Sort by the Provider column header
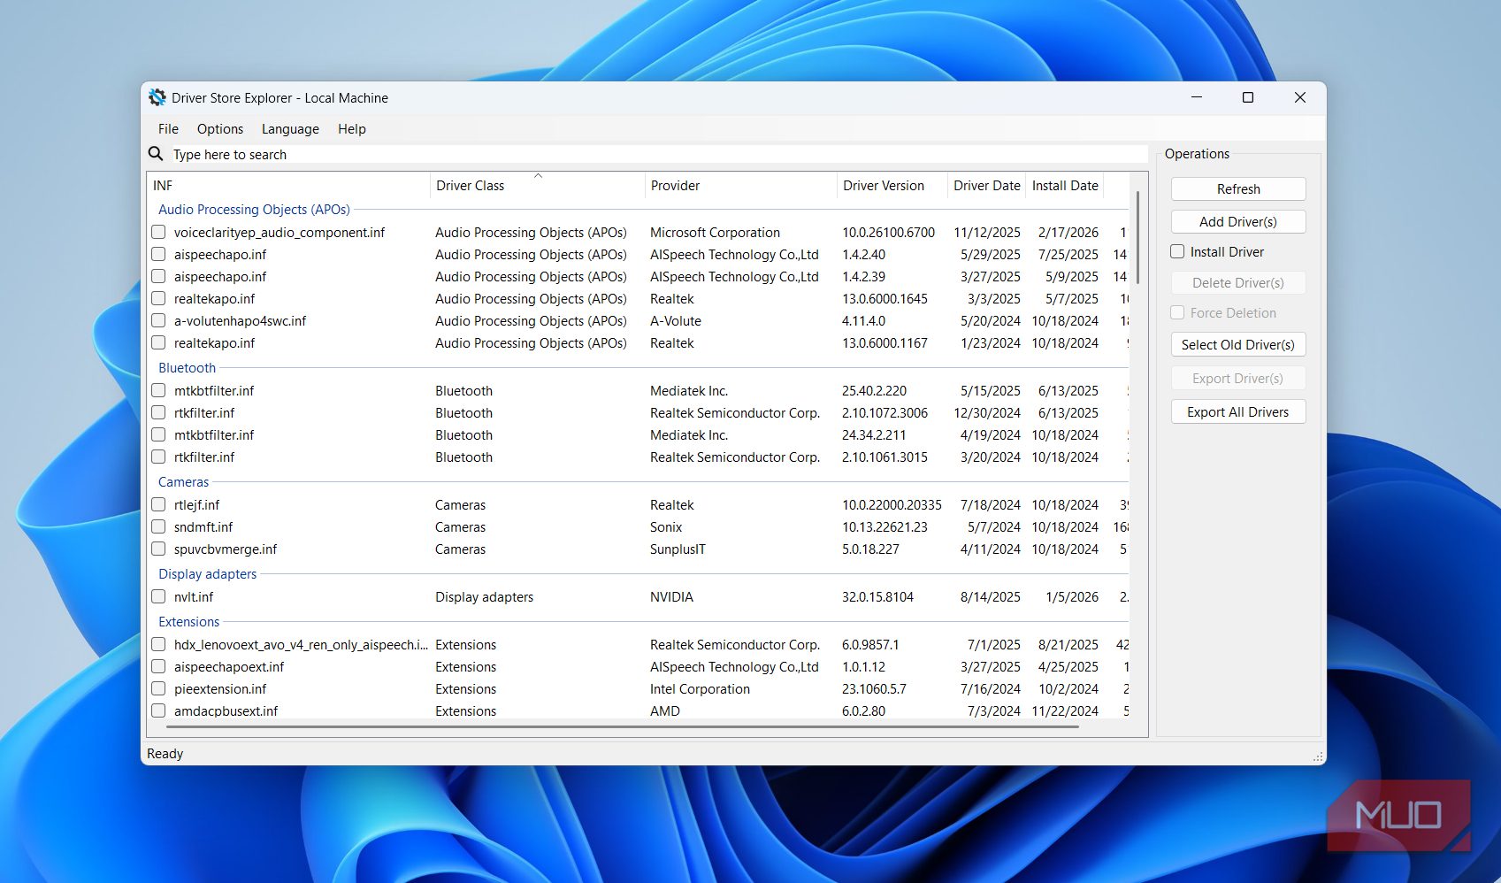 click(x=740, y=186)
